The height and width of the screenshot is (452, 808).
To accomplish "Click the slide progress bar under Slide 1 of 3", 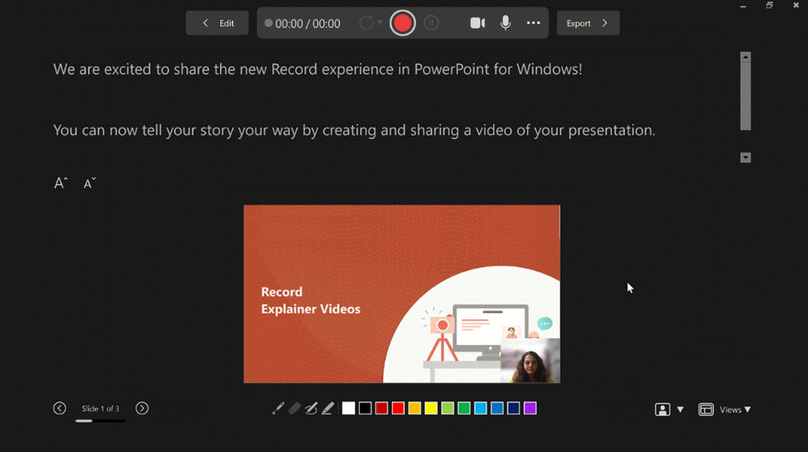I will coord(100,420).
